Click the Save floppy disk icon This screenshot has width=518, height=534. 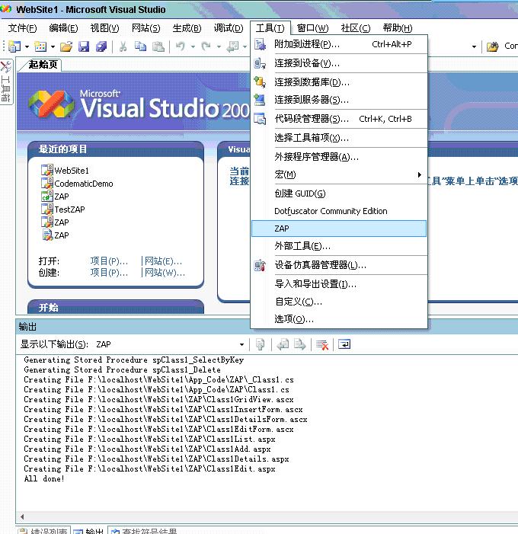[84, 46]
